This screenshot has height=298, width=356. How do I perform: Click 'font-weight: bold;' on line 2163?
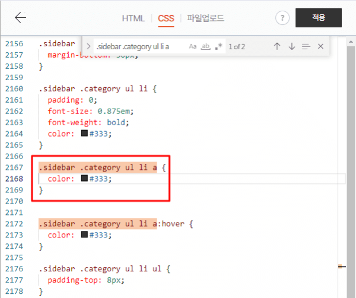coord(88,122)
